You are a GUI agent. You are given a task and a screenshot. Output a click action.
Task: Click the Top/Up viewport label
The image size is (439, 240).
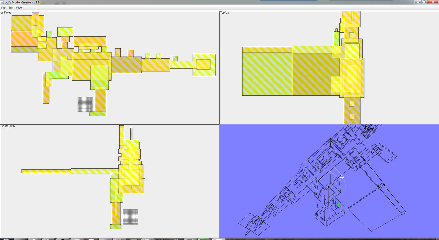(224, 13)
